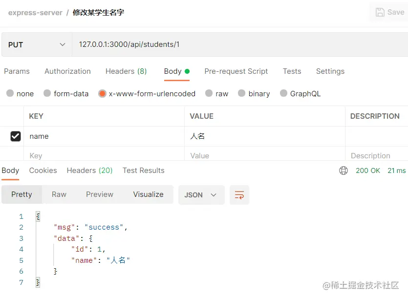Click the network globe icon

[x=344, y=171]
